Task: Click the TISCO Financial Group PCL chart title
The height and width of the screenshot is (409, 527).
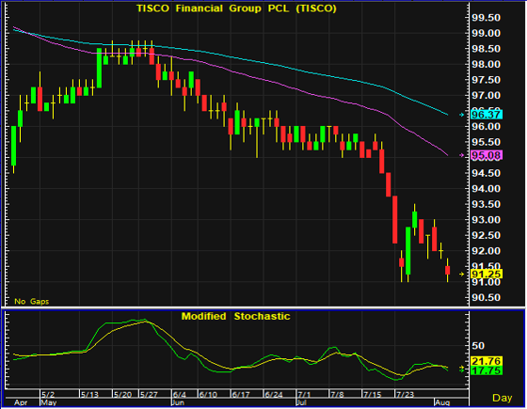Action: pos(236,8)
